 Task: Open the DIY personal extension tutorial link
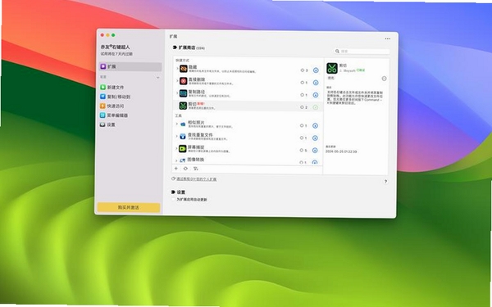(197, 179)
